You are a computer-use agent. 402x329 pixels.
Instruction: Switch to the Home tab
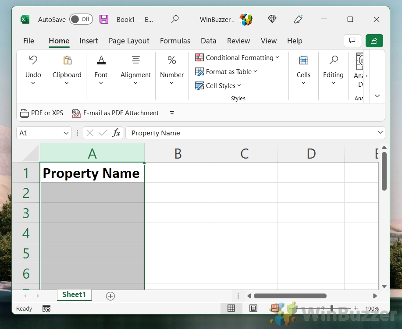(59, 41)
